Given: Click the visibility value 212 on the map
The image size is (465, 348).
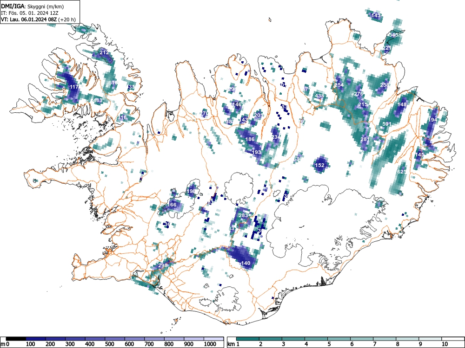Looking at the screenshot, I should (x=104, y=52).
